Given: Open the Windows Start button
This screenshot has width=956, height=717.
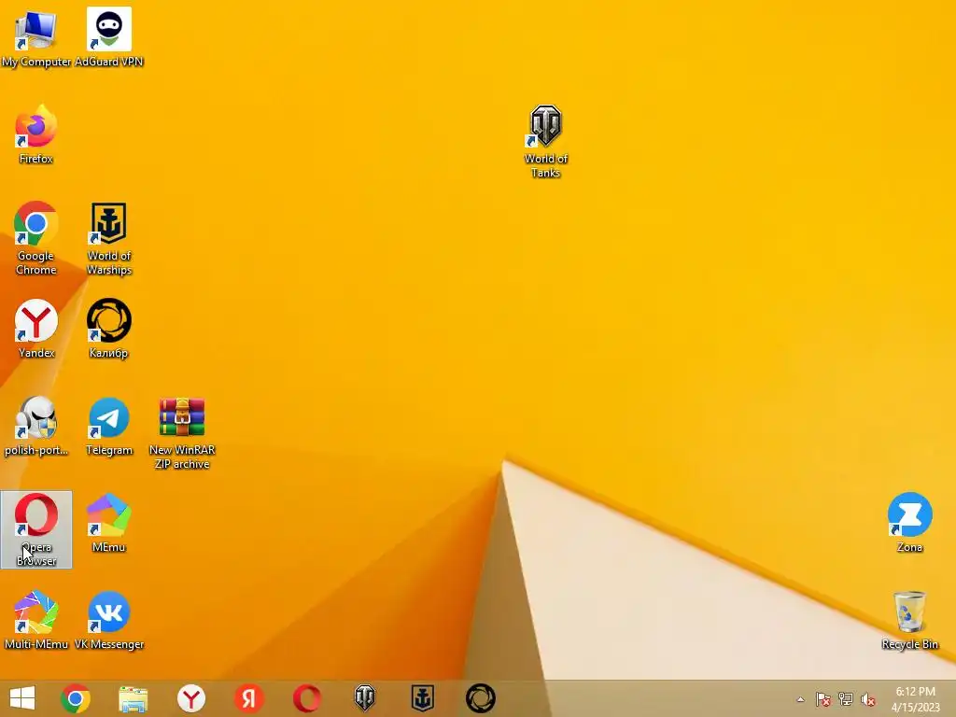Looking at the screenshot, I should 22,698.
